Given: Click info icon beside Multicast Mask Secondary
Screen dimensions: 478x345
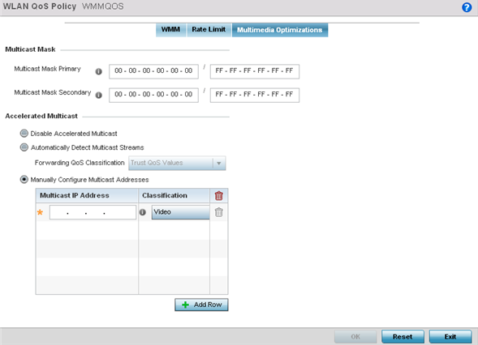Looking at the screenshot, I should tap(98, 96).
